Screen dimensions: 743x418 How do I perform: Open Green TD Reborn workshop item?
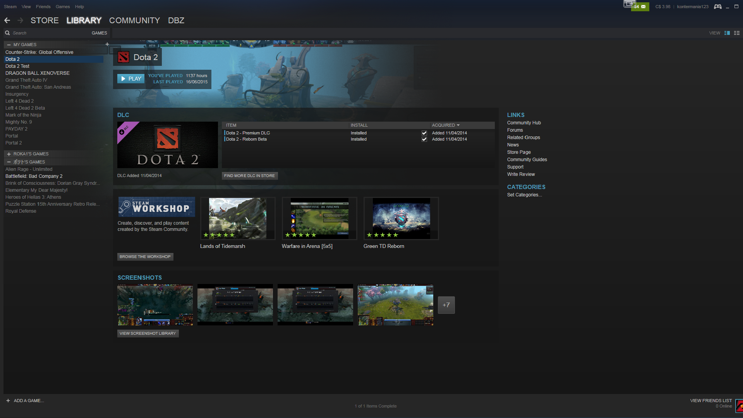click(401, 218)
